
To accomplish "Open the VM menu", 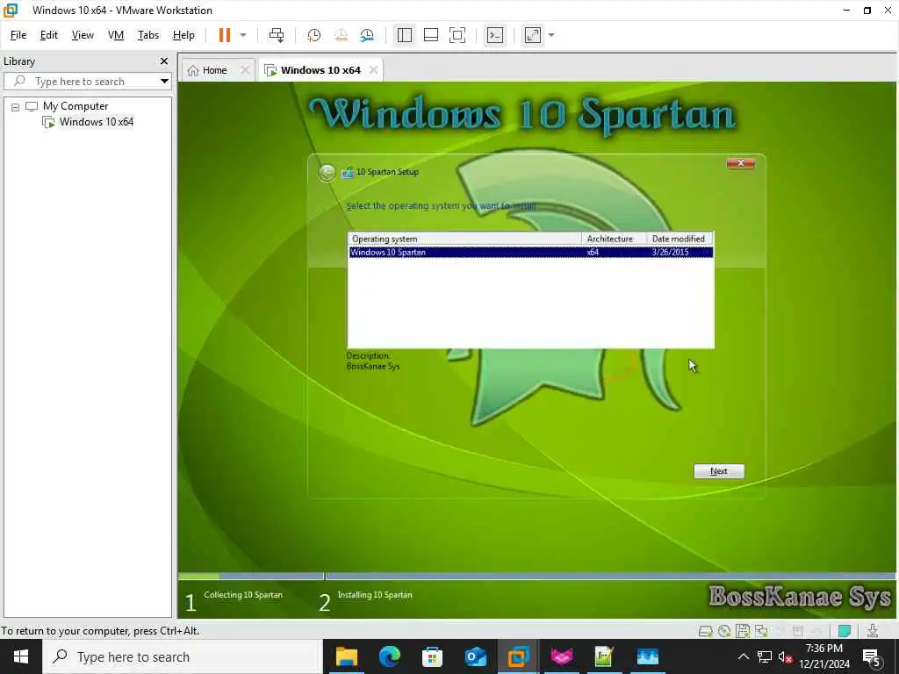I will tap(116, 35).
